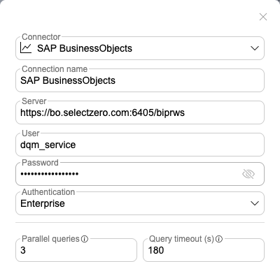
Task: Select the Parallel queries value field
Action: tap(76, 250)
